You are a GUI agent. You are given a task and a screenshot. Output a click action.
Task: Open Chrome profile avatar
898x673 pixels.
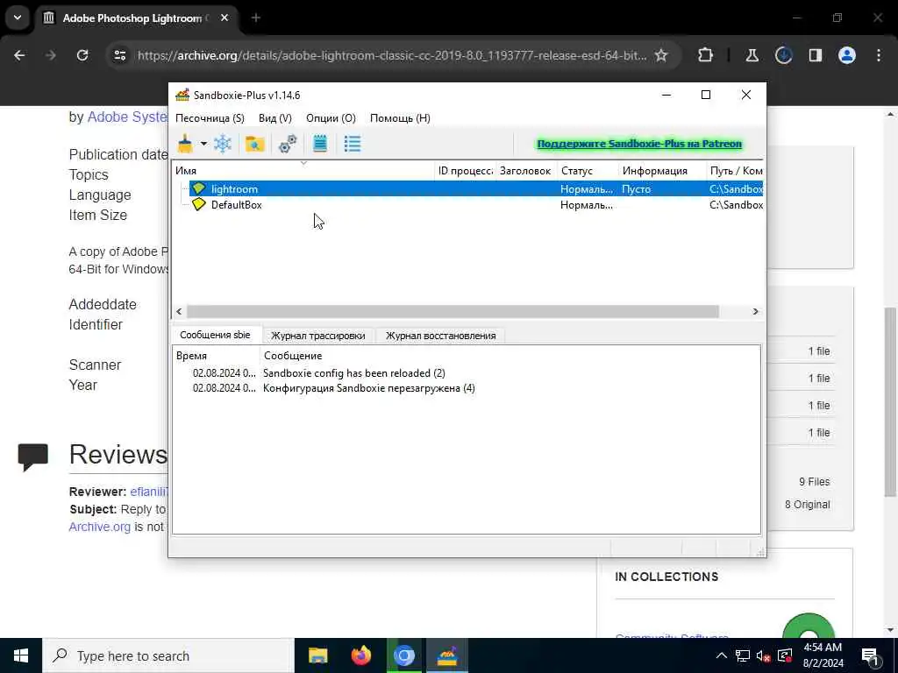(847, 55)
